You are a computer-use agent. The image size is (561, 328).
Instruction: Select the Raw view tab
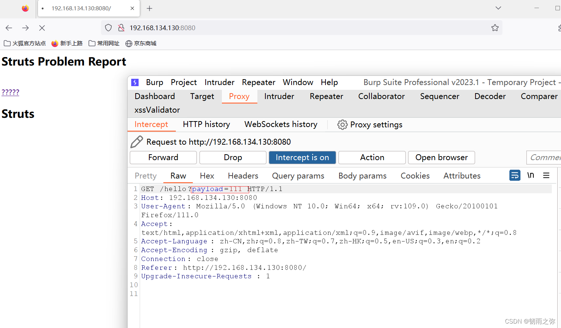coord(178,176)
